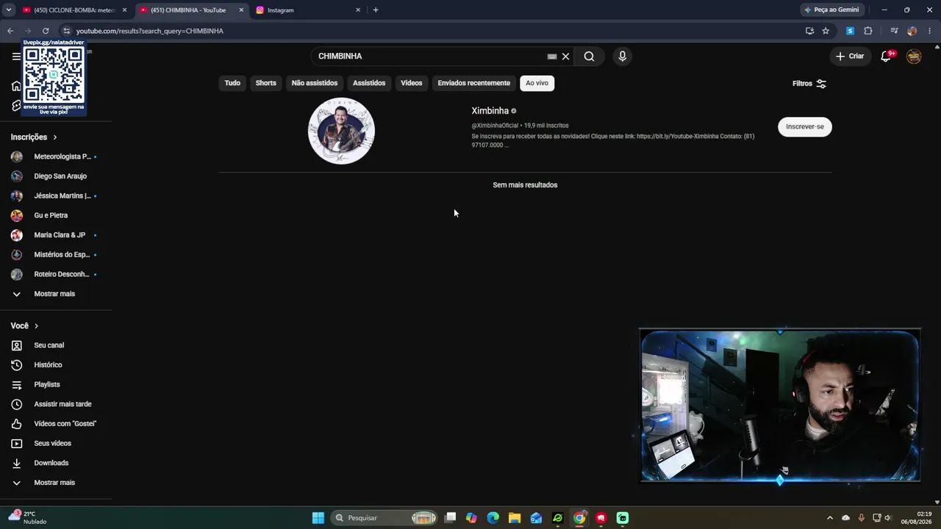
Task: Expand the Você section chevron
Action: point(36,326)
